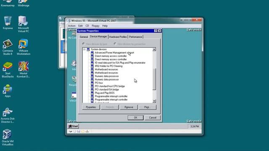Screen dimensions: 269x151
Task: Open the Edit menu in Virtual PC
Action: (x=80, y=26)
